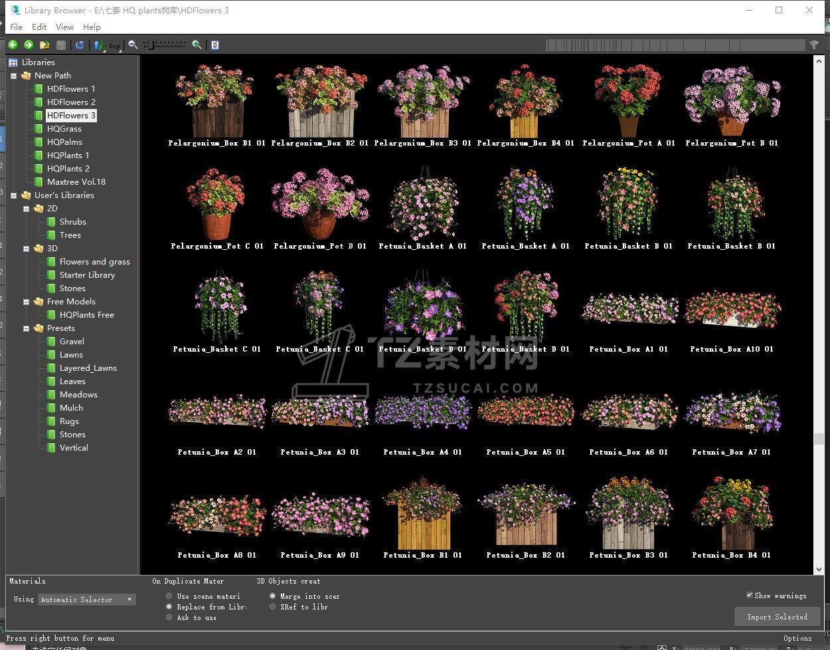The width and height of the screenshot is (830, 650).
Task: Click the open library folder icon
Action: click(44, 45)
